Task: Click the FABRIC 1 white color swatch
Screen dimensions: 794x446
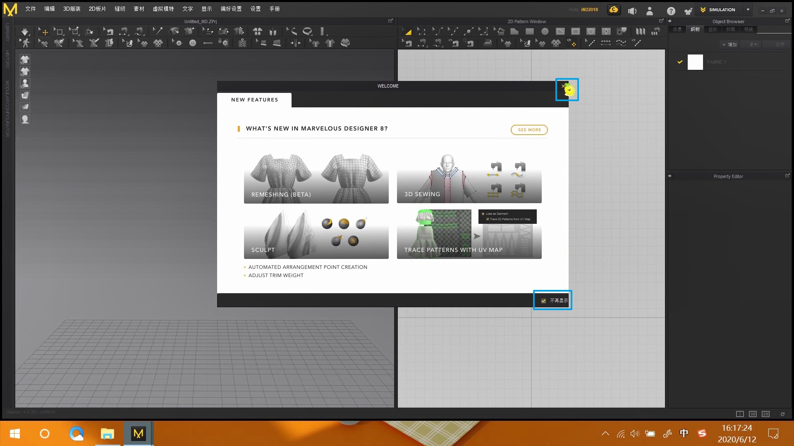Action: point(695,62)
